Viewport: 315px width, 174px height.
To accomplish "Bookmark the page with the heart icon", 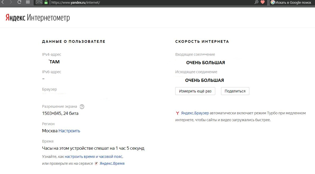I will tap(262, 2).
